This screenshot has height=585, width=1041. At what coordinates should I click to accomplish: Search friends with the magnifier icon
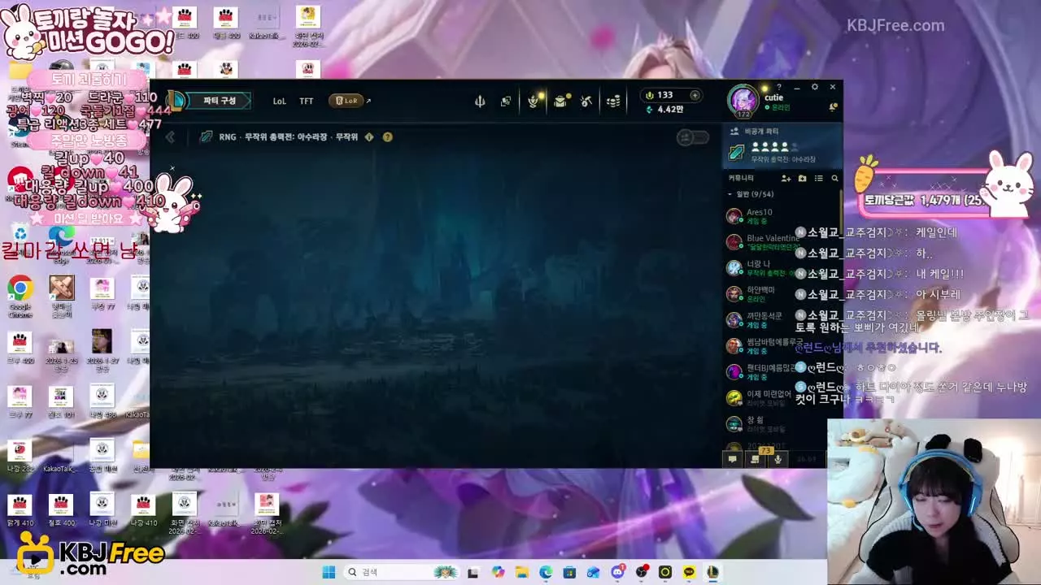pyautogui.click(x=834, y=178)
